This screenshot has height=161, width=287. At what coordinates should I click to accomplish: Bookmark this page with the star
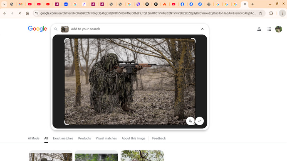(x=260, y=13)
